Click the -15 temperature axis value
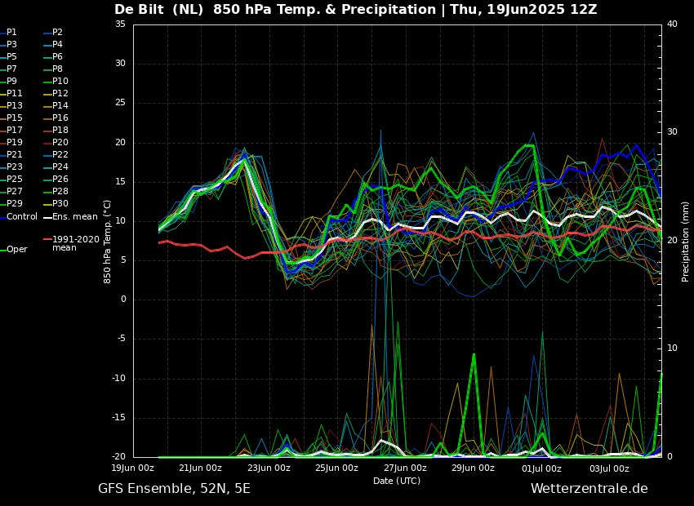 (x=118, y=418)
